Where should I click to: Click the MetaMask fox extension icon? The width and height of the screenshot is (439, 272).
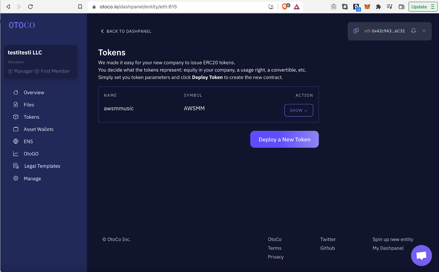click(367, 7)
